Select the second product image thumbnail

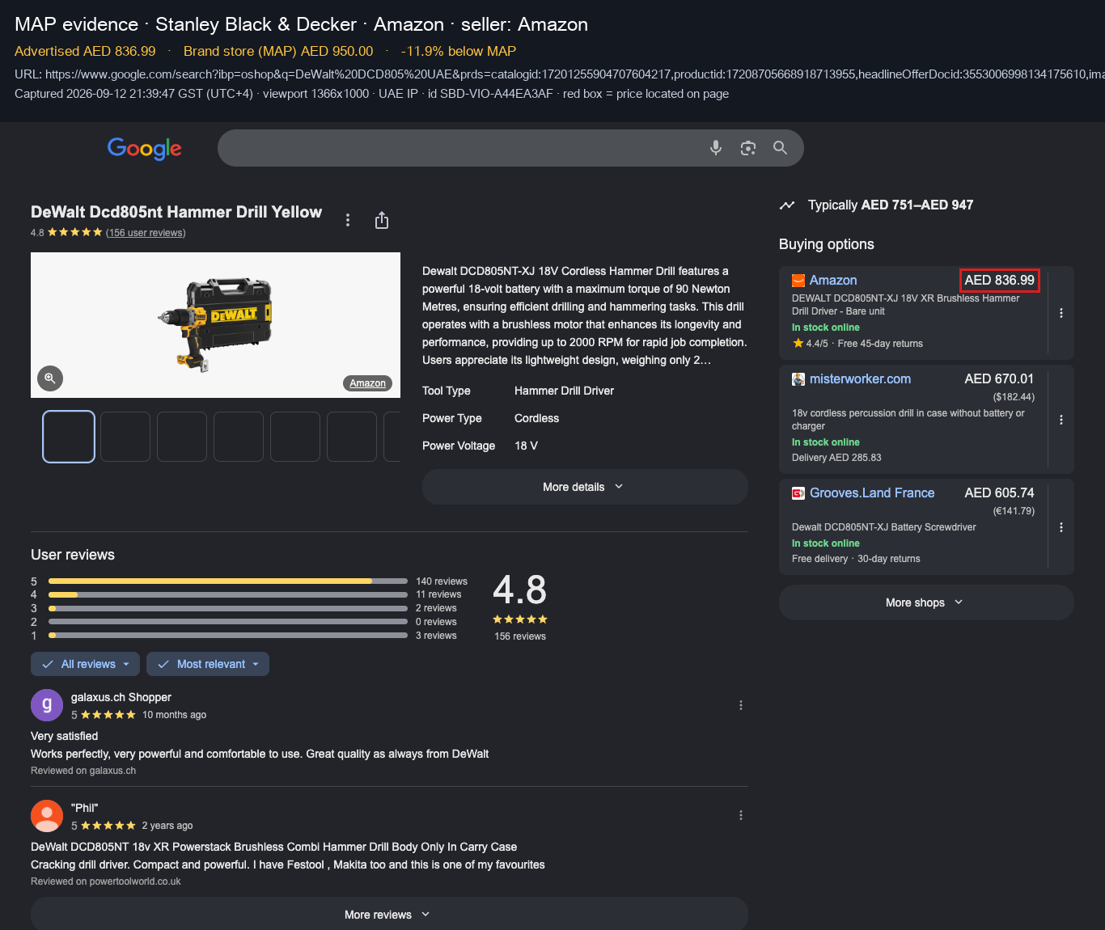pyautogui.click(x=125, y=437)
